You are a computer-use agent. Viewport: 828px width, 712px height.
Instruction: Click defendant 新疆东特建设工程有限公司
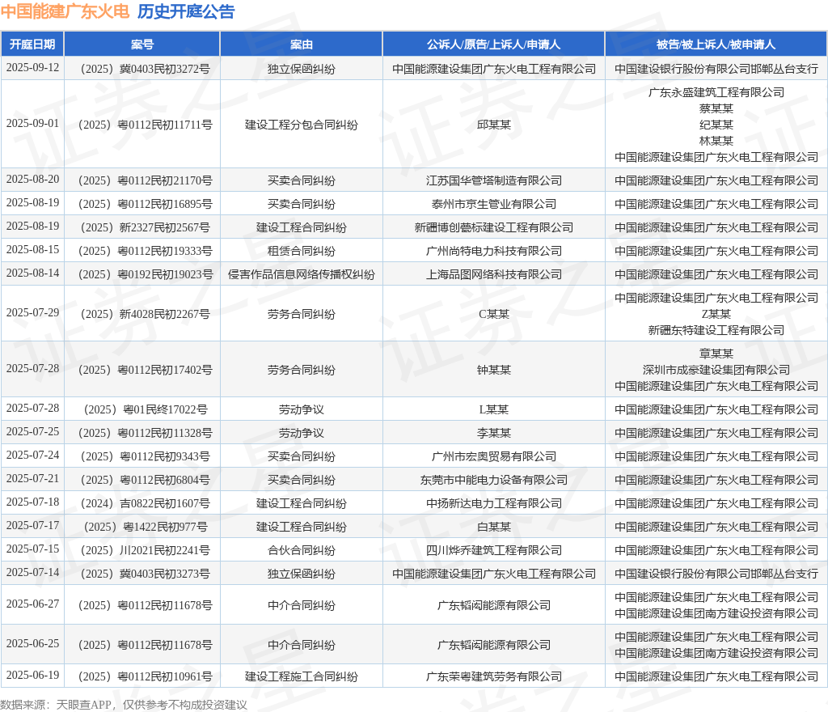[x=716, y=330]
